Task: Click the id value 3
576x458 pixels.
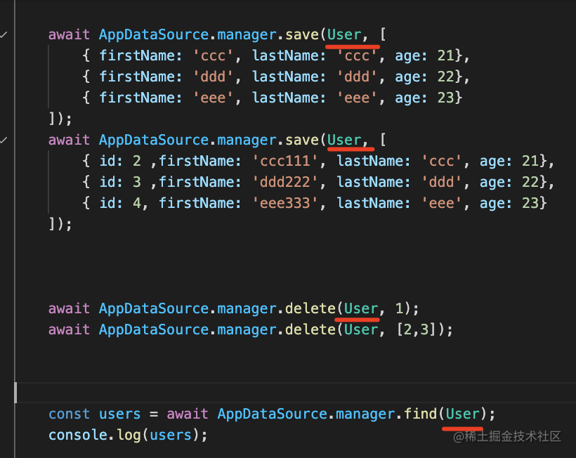Action: click(x=137, y=182)
